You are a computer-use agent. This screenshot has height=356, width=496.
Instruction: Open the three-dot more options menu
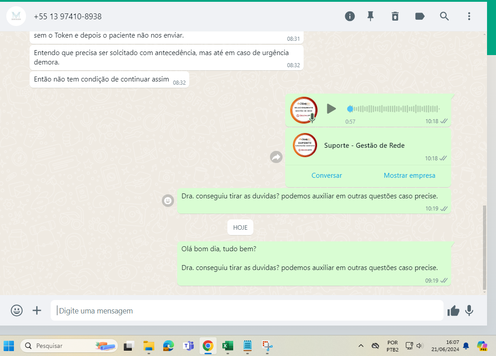469,17
